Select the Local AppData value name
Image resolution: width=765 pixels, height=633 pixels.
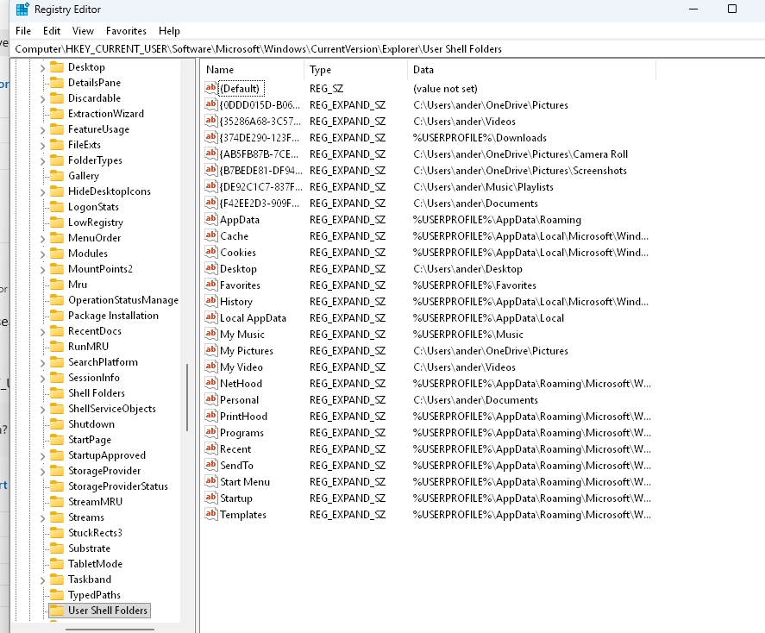point(253,318)
